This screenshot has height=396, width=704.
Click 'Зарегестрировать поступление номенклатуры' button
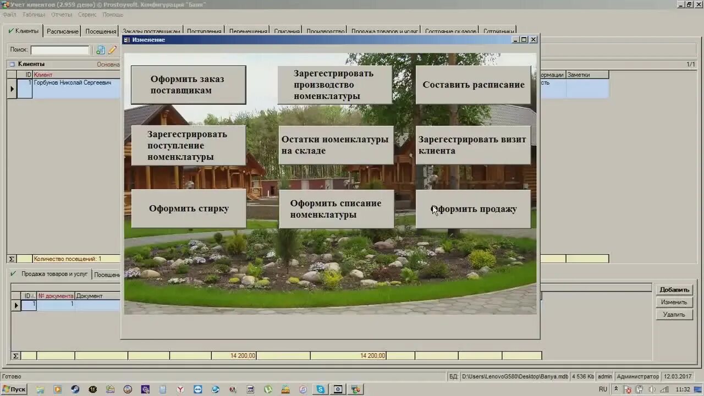[x=188, y=145]
